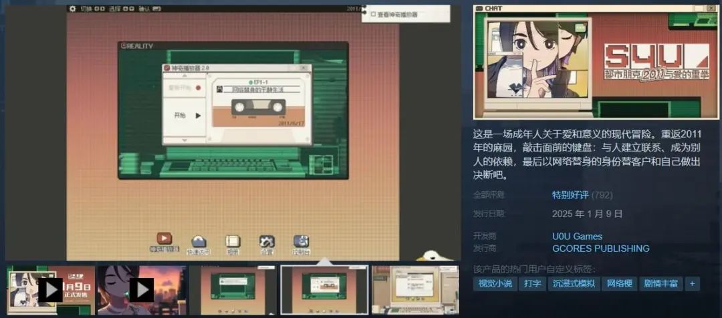This screenshot has height=318, width=722.
Task: Click the red record dot in the player
Action: (199, 88)
